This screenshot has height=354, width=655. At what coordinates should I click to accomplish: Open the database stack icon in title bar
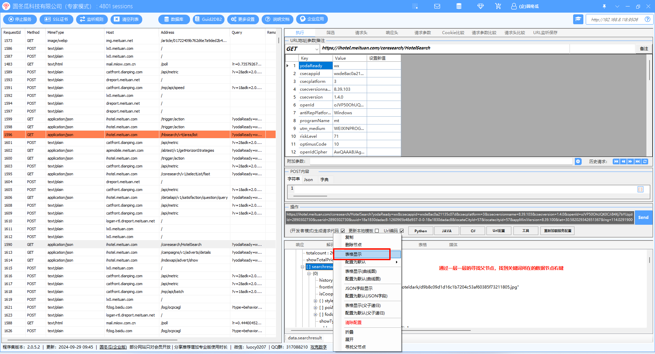coord(459,6)
